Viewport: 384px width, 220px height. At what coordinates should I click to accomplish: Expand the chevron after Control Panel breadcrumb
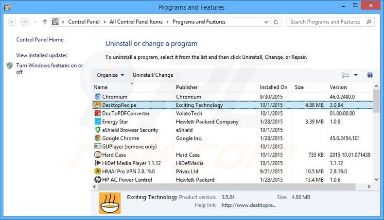105,22
